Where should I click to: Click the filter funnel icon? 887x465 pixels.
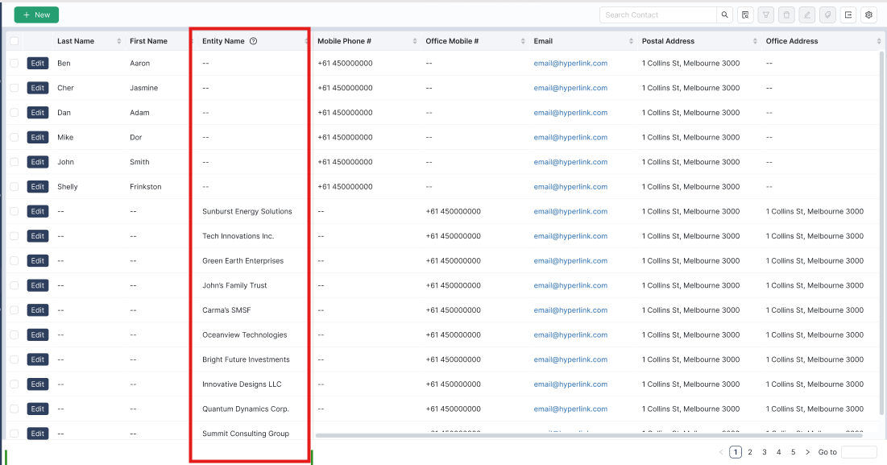pyautogui.click(x=766, y=15)
